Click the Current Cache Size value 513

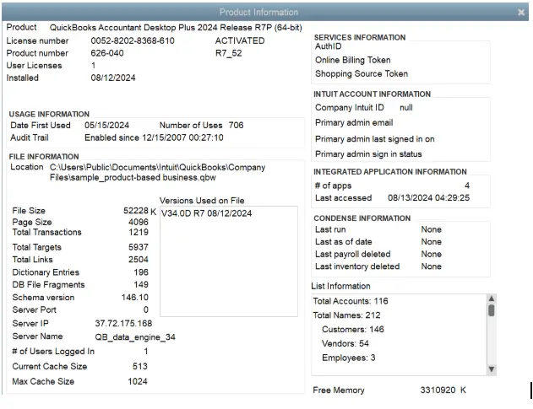tap(140, 366)
